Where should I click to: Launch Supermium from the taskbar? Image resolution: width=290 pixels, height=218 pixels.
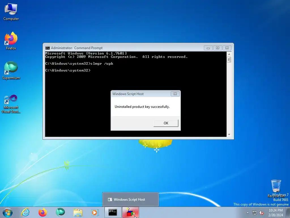[x=60, y=212]
